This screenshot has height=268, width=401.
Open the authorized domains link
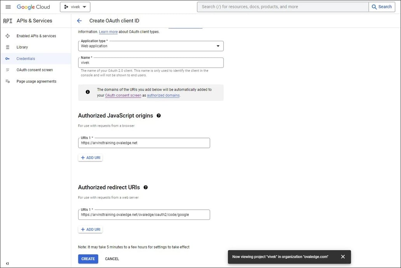coord(163,96)
